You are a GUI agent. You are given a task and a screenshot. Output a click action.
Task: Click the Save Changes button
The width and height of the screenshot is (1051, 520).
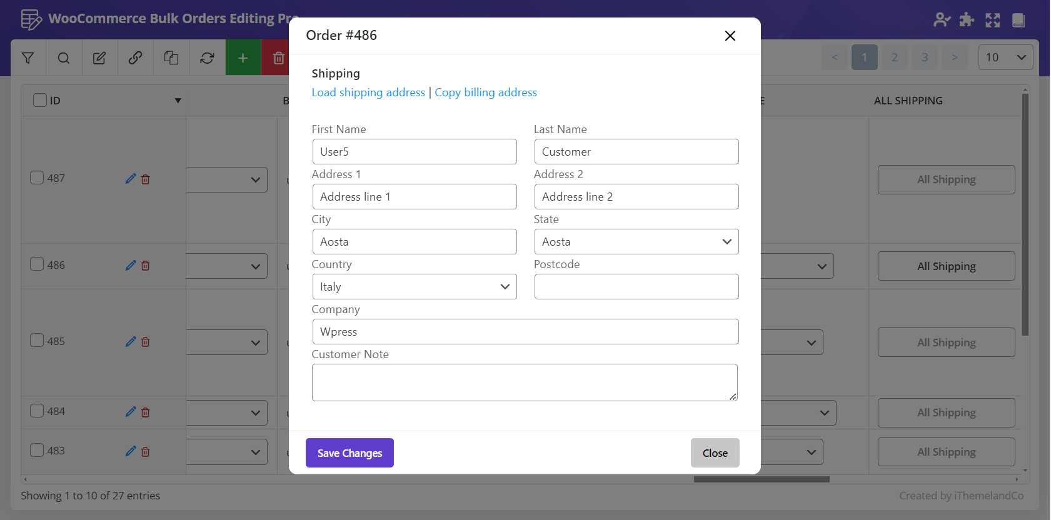(349, 453)
